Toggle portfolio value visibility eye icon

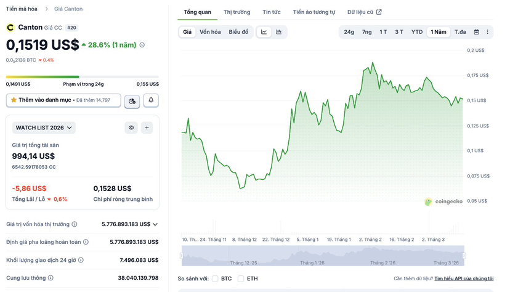(x=131, y=128)
